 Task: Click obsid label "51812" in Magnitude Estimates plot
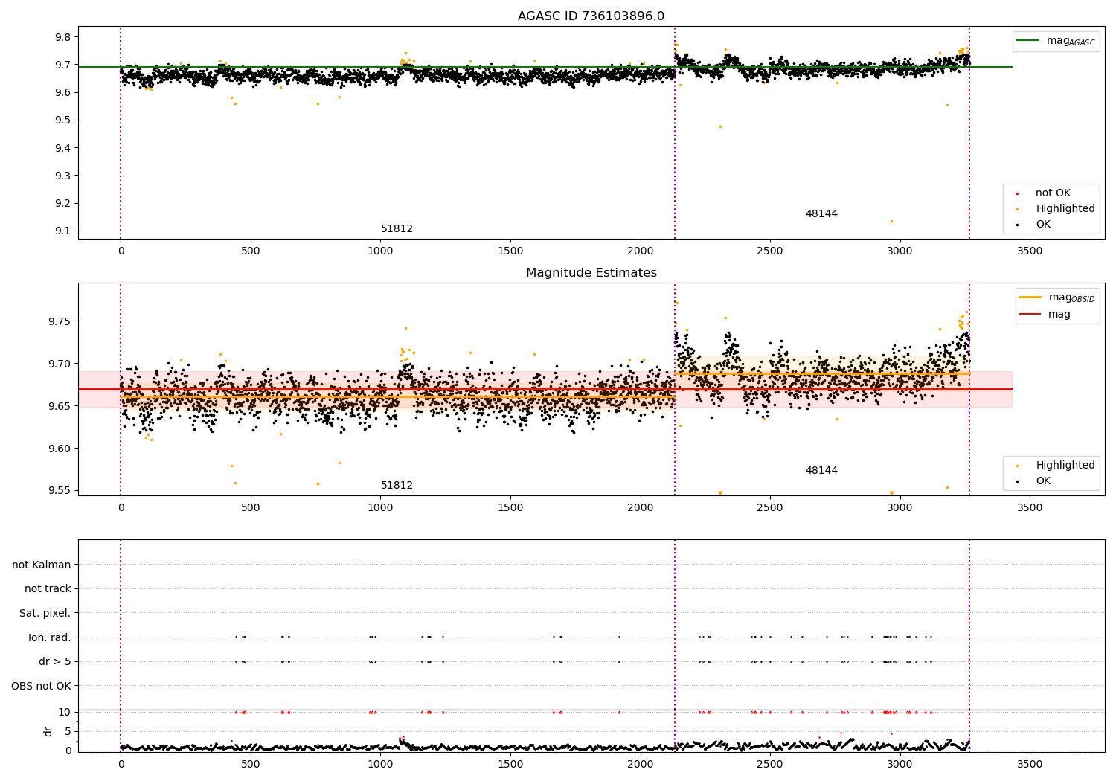click(x=397, y=486)
